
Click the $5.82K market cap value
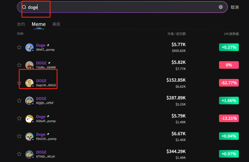pyautogui.click(x=179, y=62)
